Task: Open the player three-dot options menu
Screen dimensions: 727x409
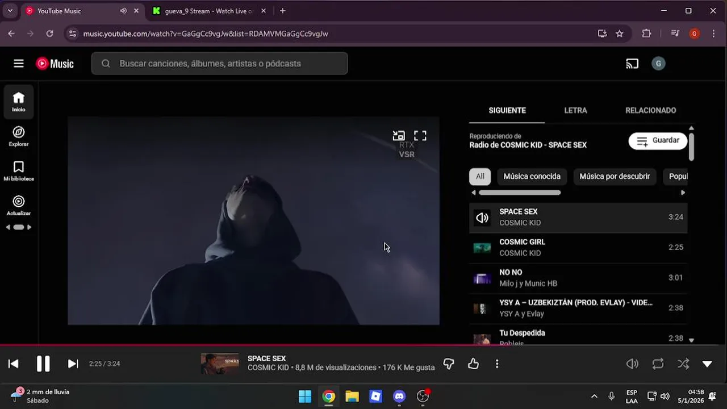Action: [497, 364]
